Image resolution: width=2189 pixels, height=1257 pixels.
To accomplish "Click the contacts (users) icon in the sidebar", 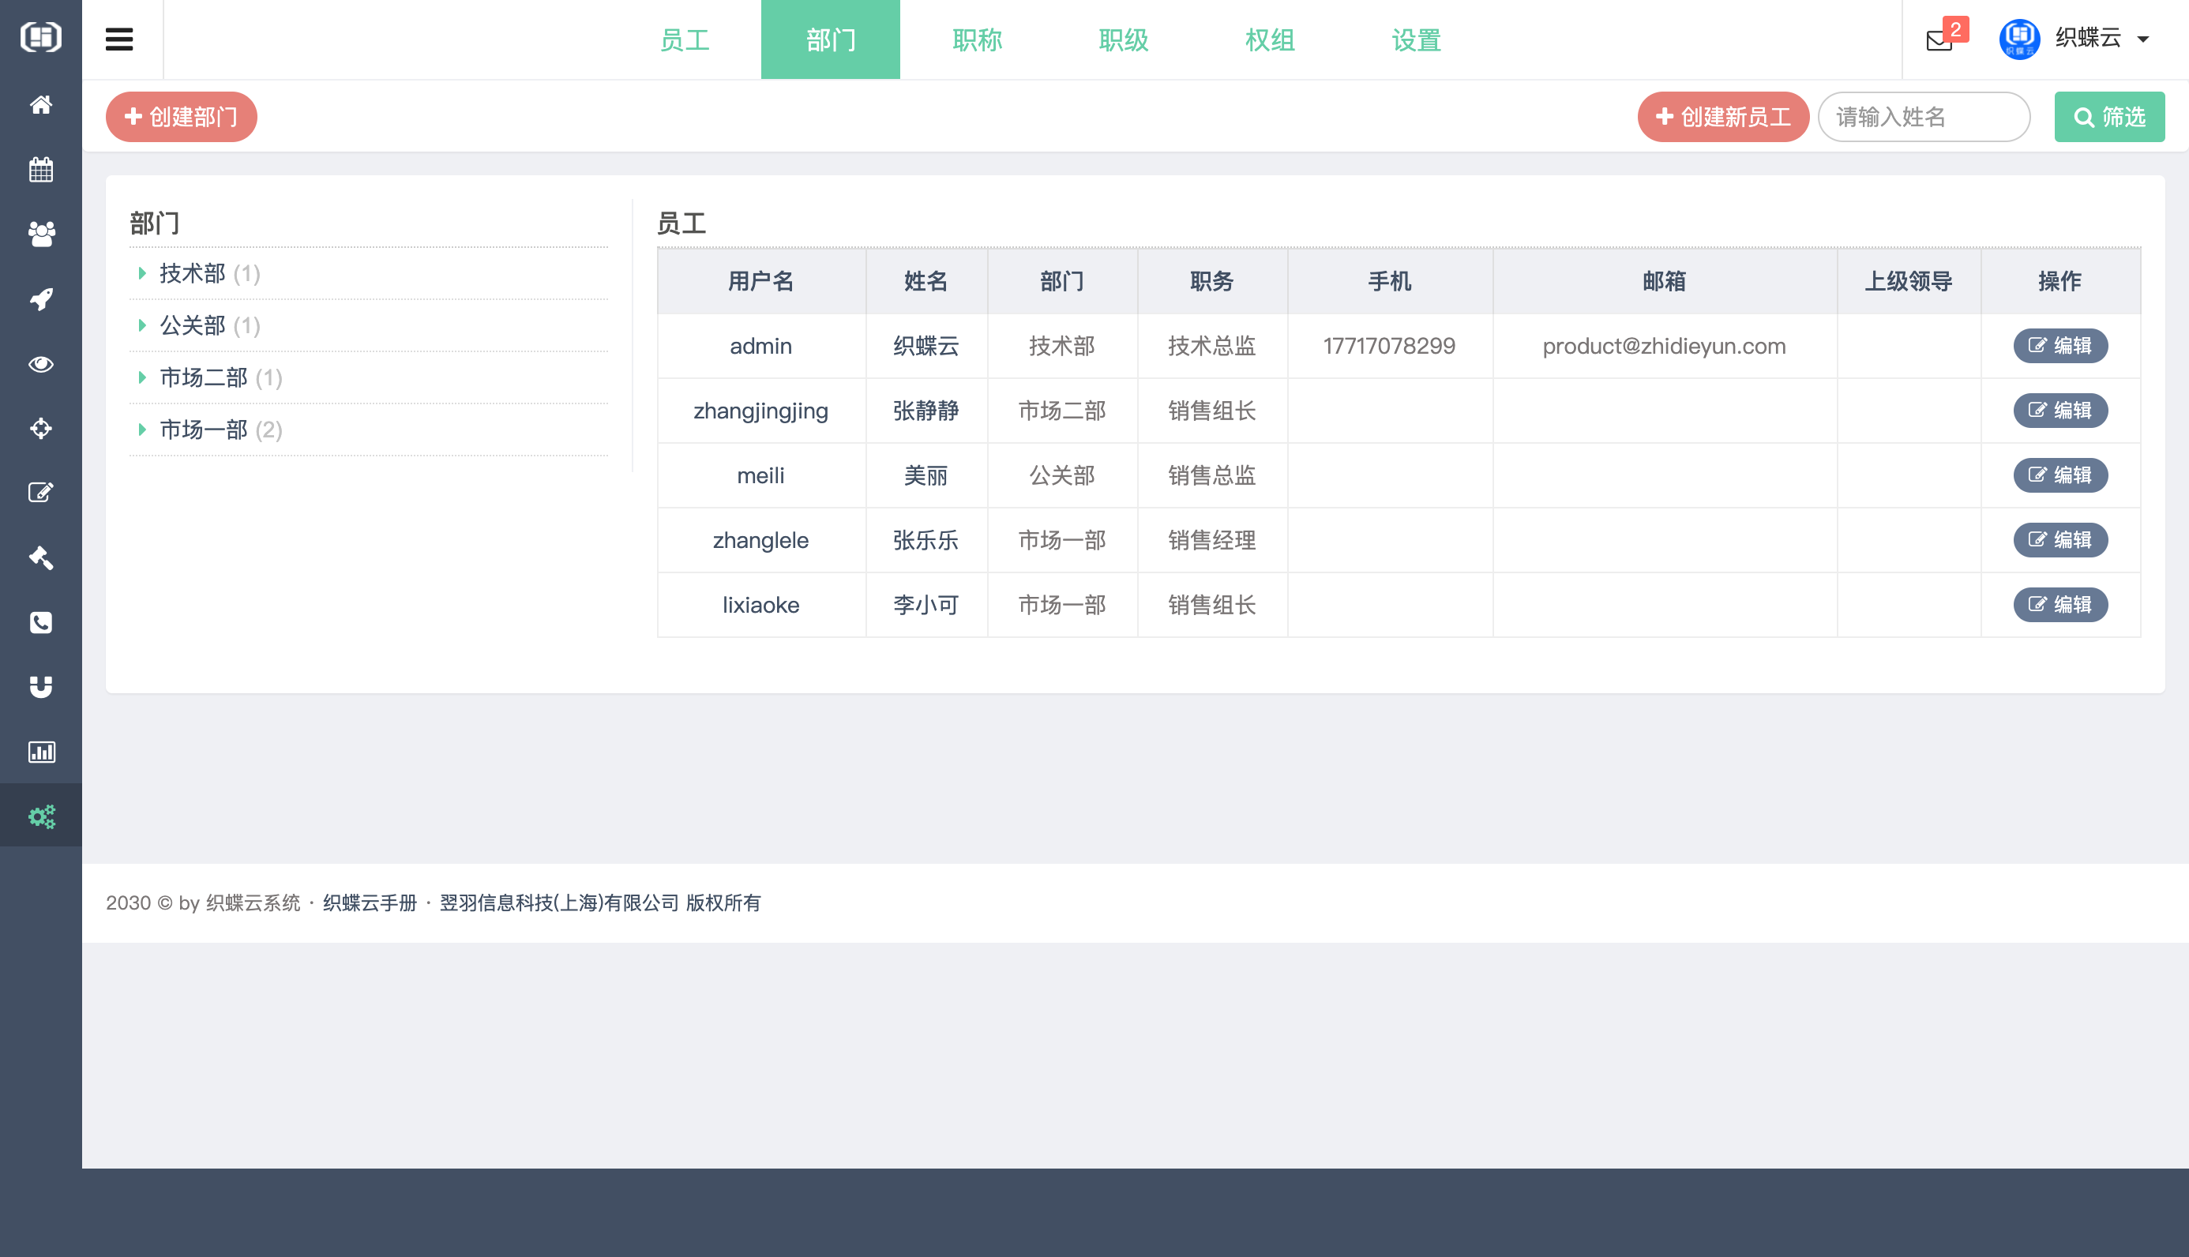I will [x=40, y=234].
